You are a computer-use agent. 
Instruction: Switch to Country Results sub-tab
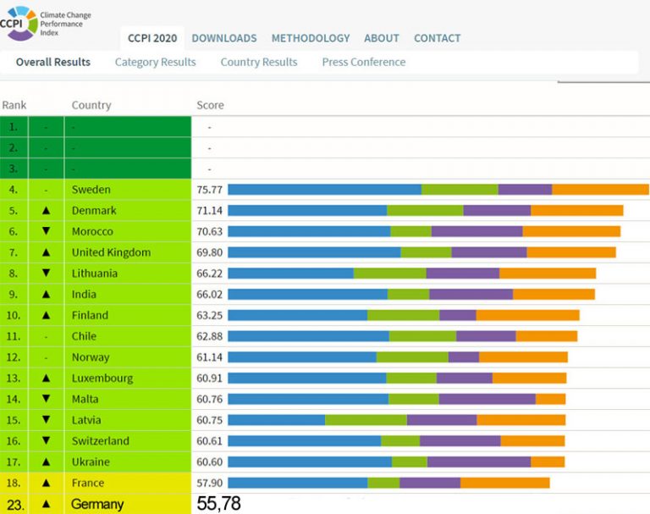pyautogui.click(x=259, y=62)
